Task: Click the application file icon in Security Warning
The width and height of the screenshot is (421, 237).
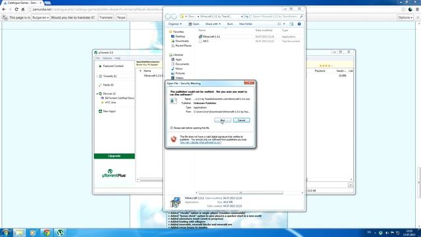Action: (174, 101)
